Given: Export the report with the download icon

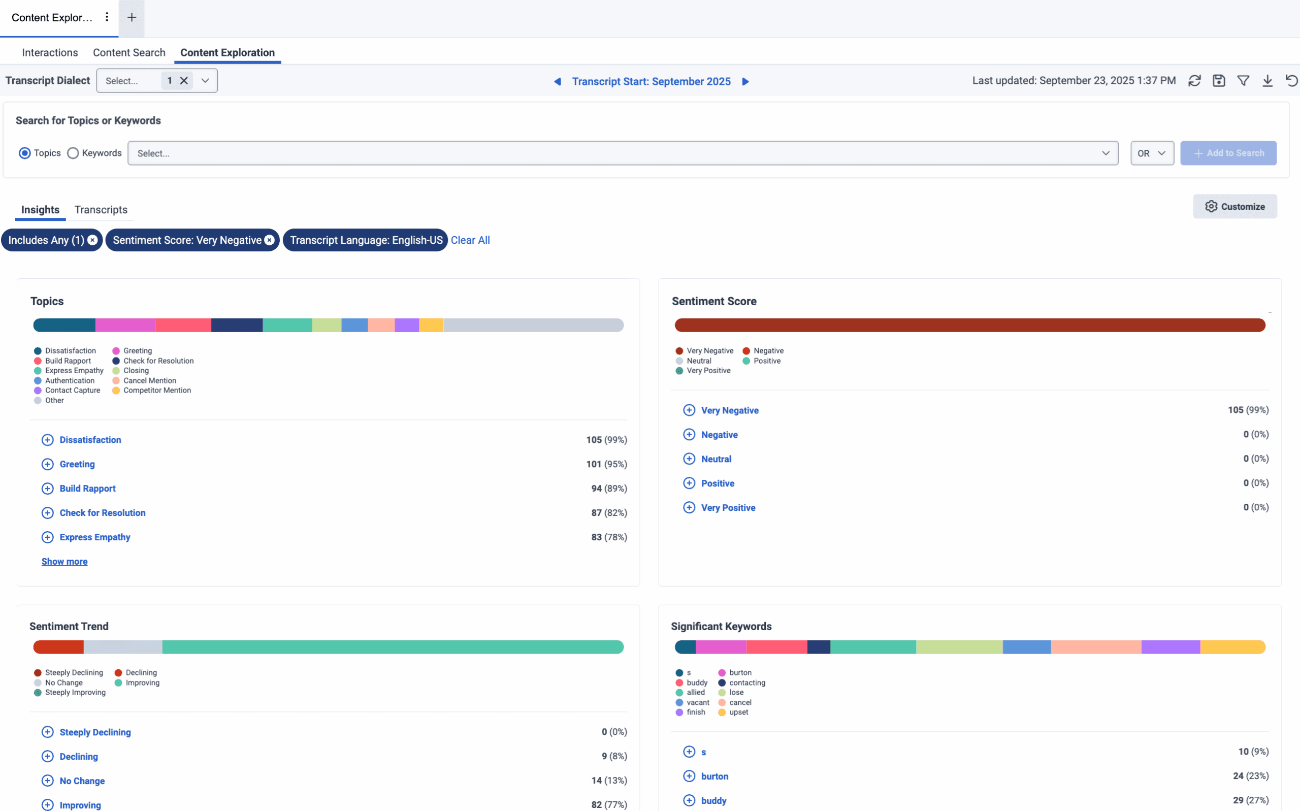Looking at the screenshot, I should pyautogui.click(x=1267, y=80).
